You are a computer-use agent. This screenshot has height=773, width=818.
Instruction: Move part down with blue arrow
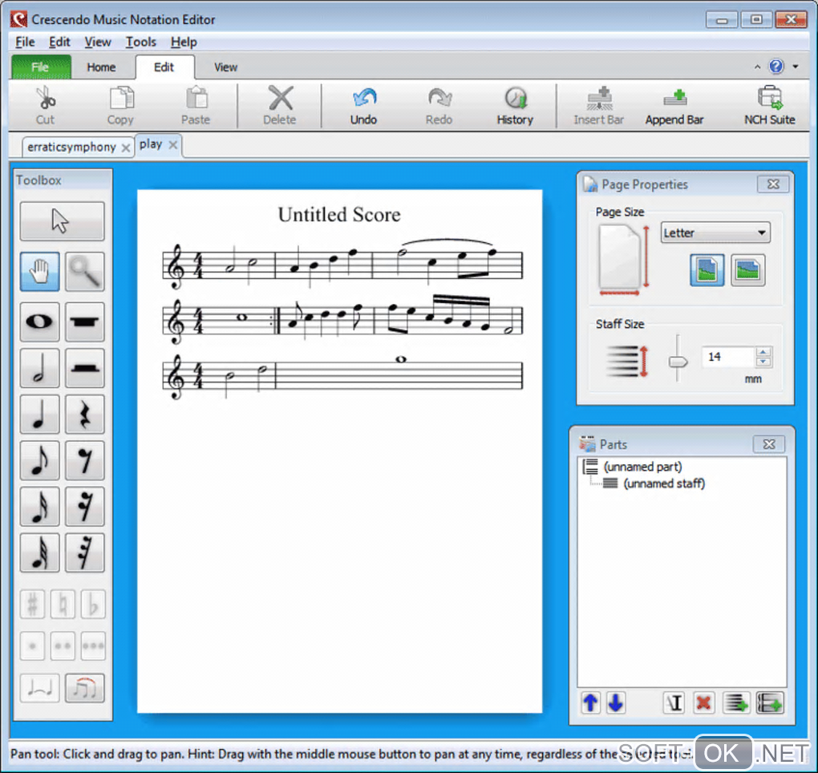click(x=616, y=702)
